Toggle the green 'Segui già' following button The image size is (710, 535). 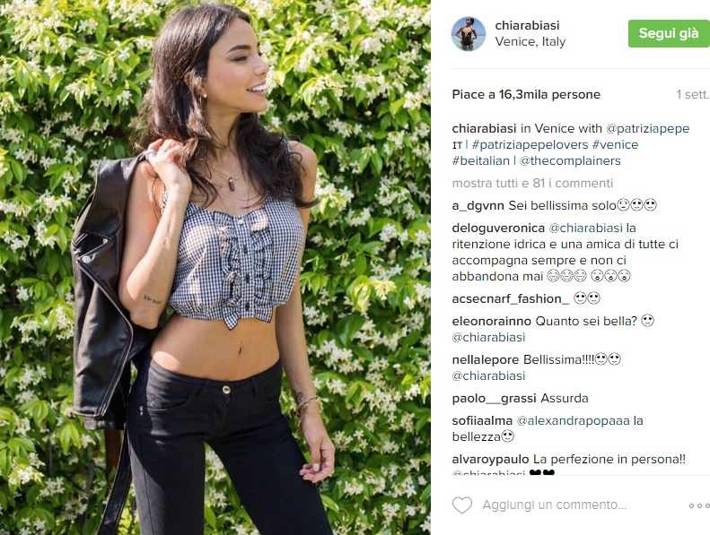coord(669,33)
